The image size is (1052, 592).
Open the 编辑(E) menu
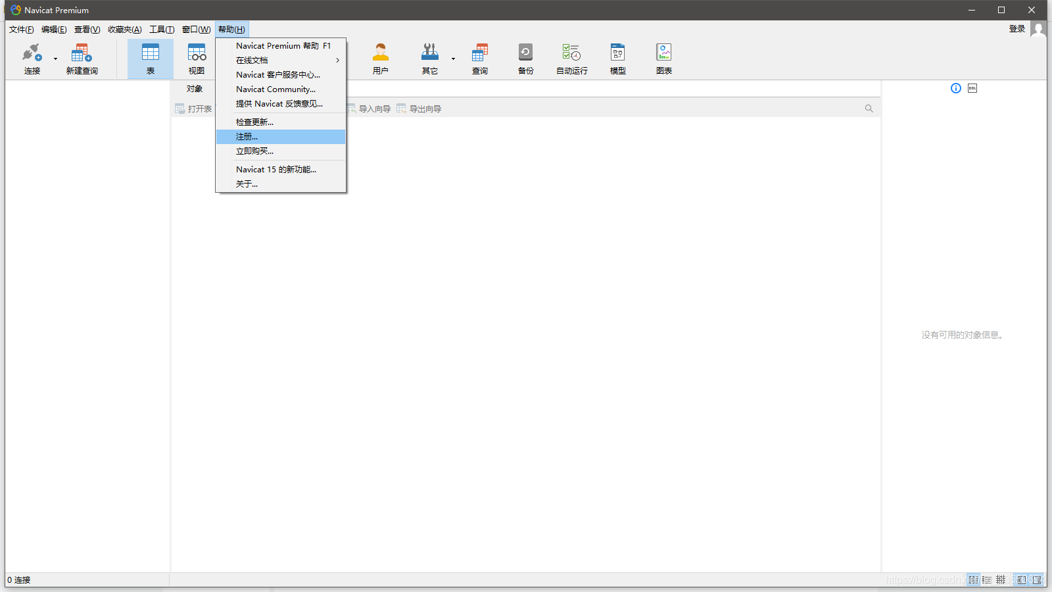(54, 30)
